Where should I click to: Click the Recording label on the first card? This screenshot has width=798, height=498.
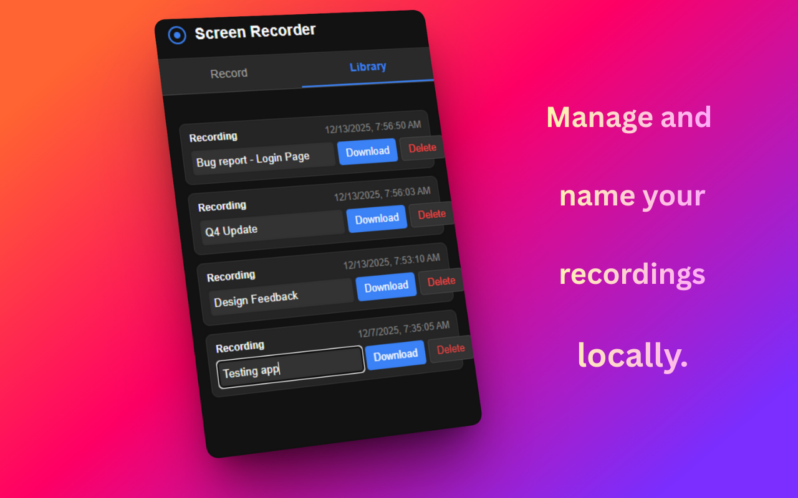click(214, 136)
